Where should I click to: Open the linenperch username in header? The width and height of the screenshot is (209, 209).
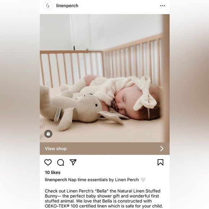67,6
